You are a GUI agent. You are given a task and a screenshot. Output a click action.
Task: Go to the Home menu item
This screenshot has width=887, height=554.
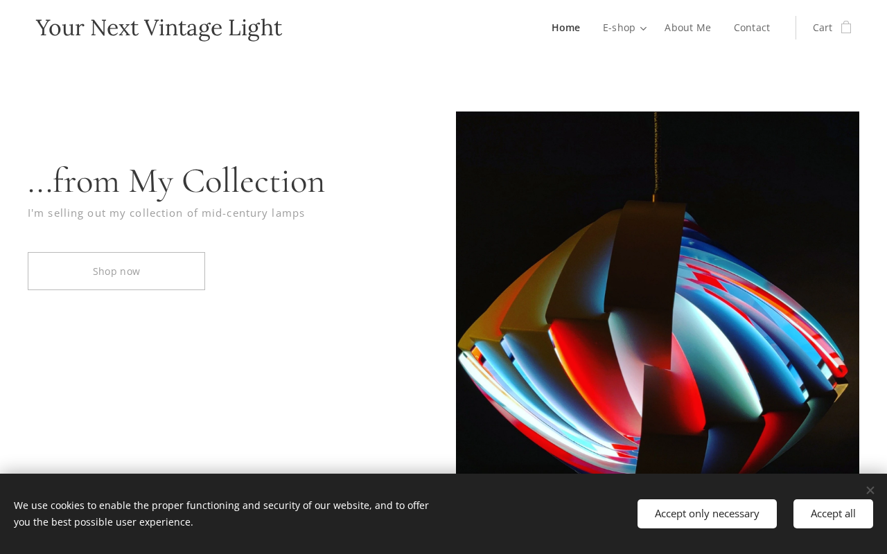point(565,28)
